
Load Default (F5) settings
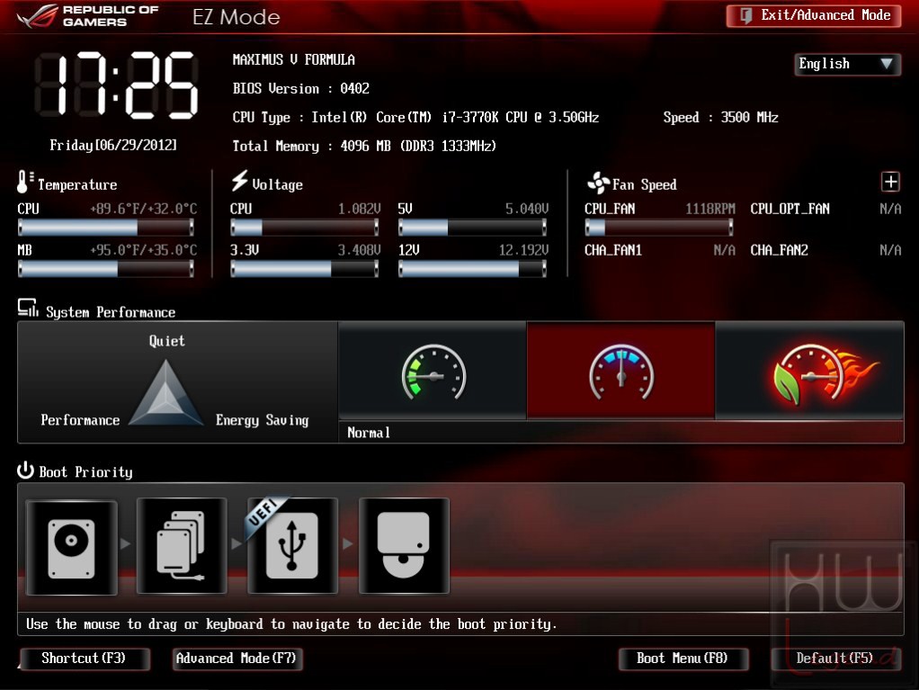pos(835,659)
